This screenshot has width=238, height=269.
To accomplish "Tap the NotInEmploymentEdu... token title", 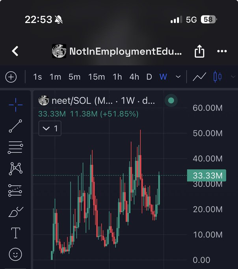I will point(126,51).
